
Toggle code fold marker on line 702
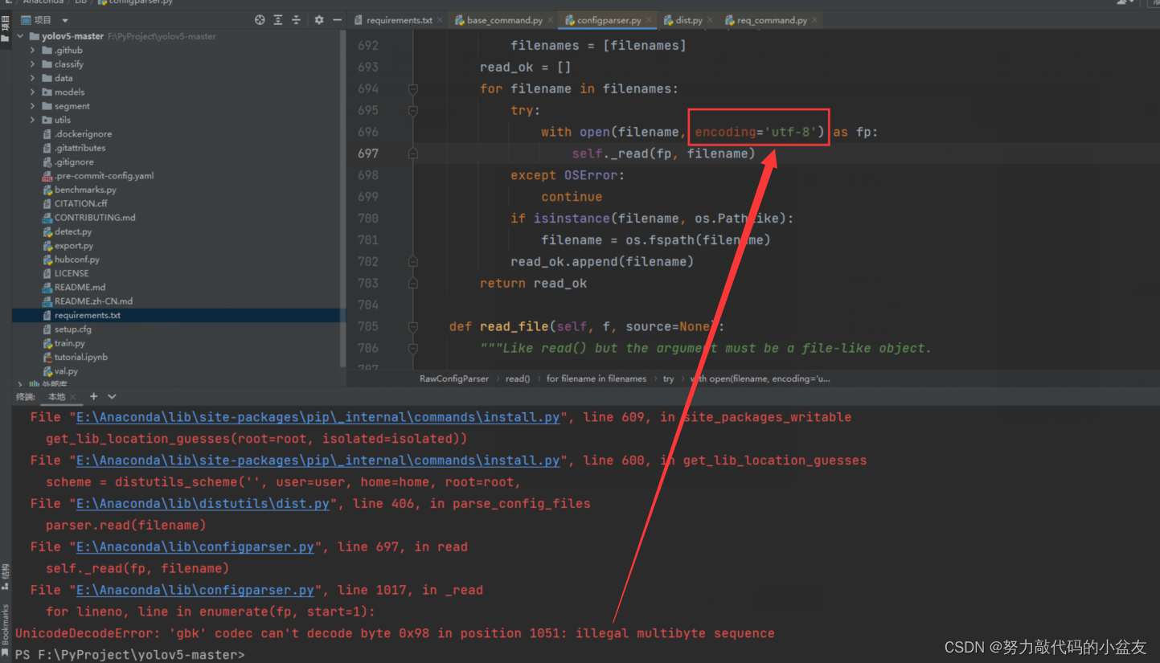(413, 261)
